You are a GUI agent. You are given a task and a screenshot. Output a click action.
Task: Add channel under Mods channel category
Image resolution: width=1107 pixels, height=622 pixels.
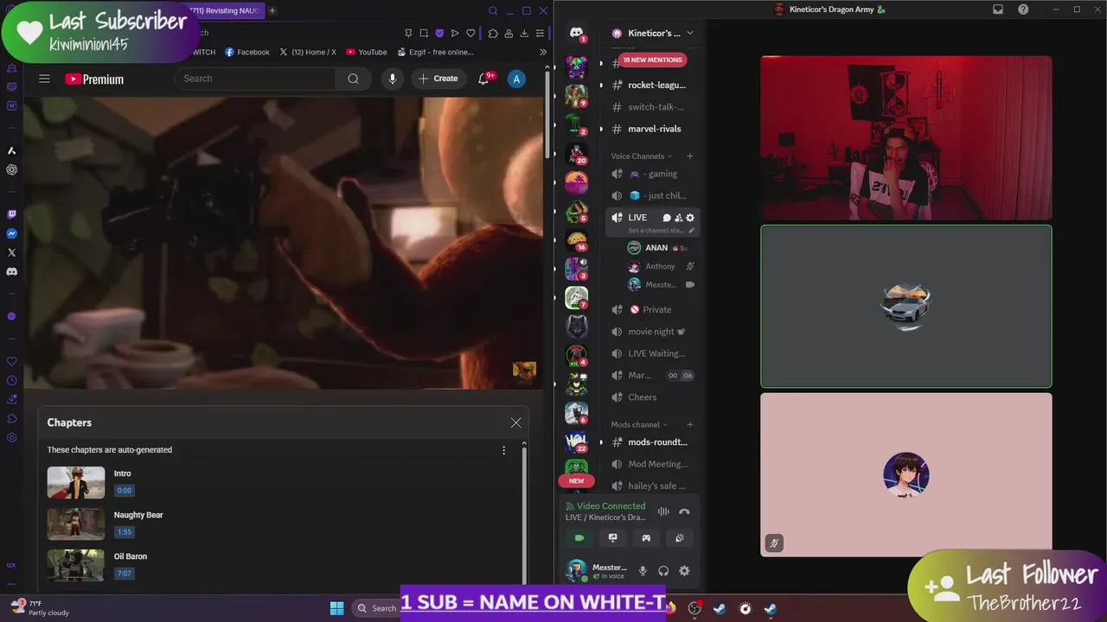point(690,424)
